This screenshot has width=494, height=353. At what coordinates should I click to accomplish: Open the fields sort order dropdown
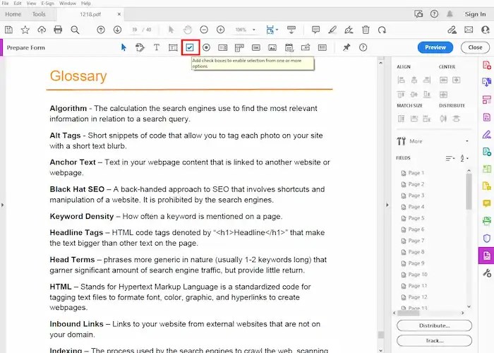point(450,158)
